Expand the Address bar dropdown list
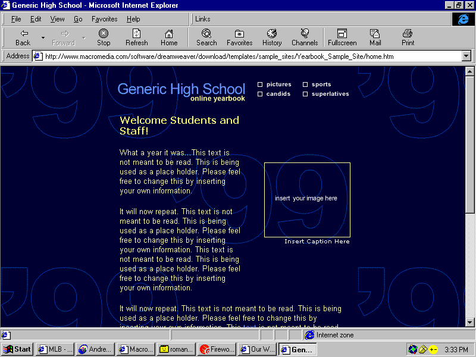 [x=466, y=56]
